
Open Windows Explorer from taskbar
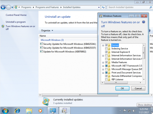coord(29,111)
